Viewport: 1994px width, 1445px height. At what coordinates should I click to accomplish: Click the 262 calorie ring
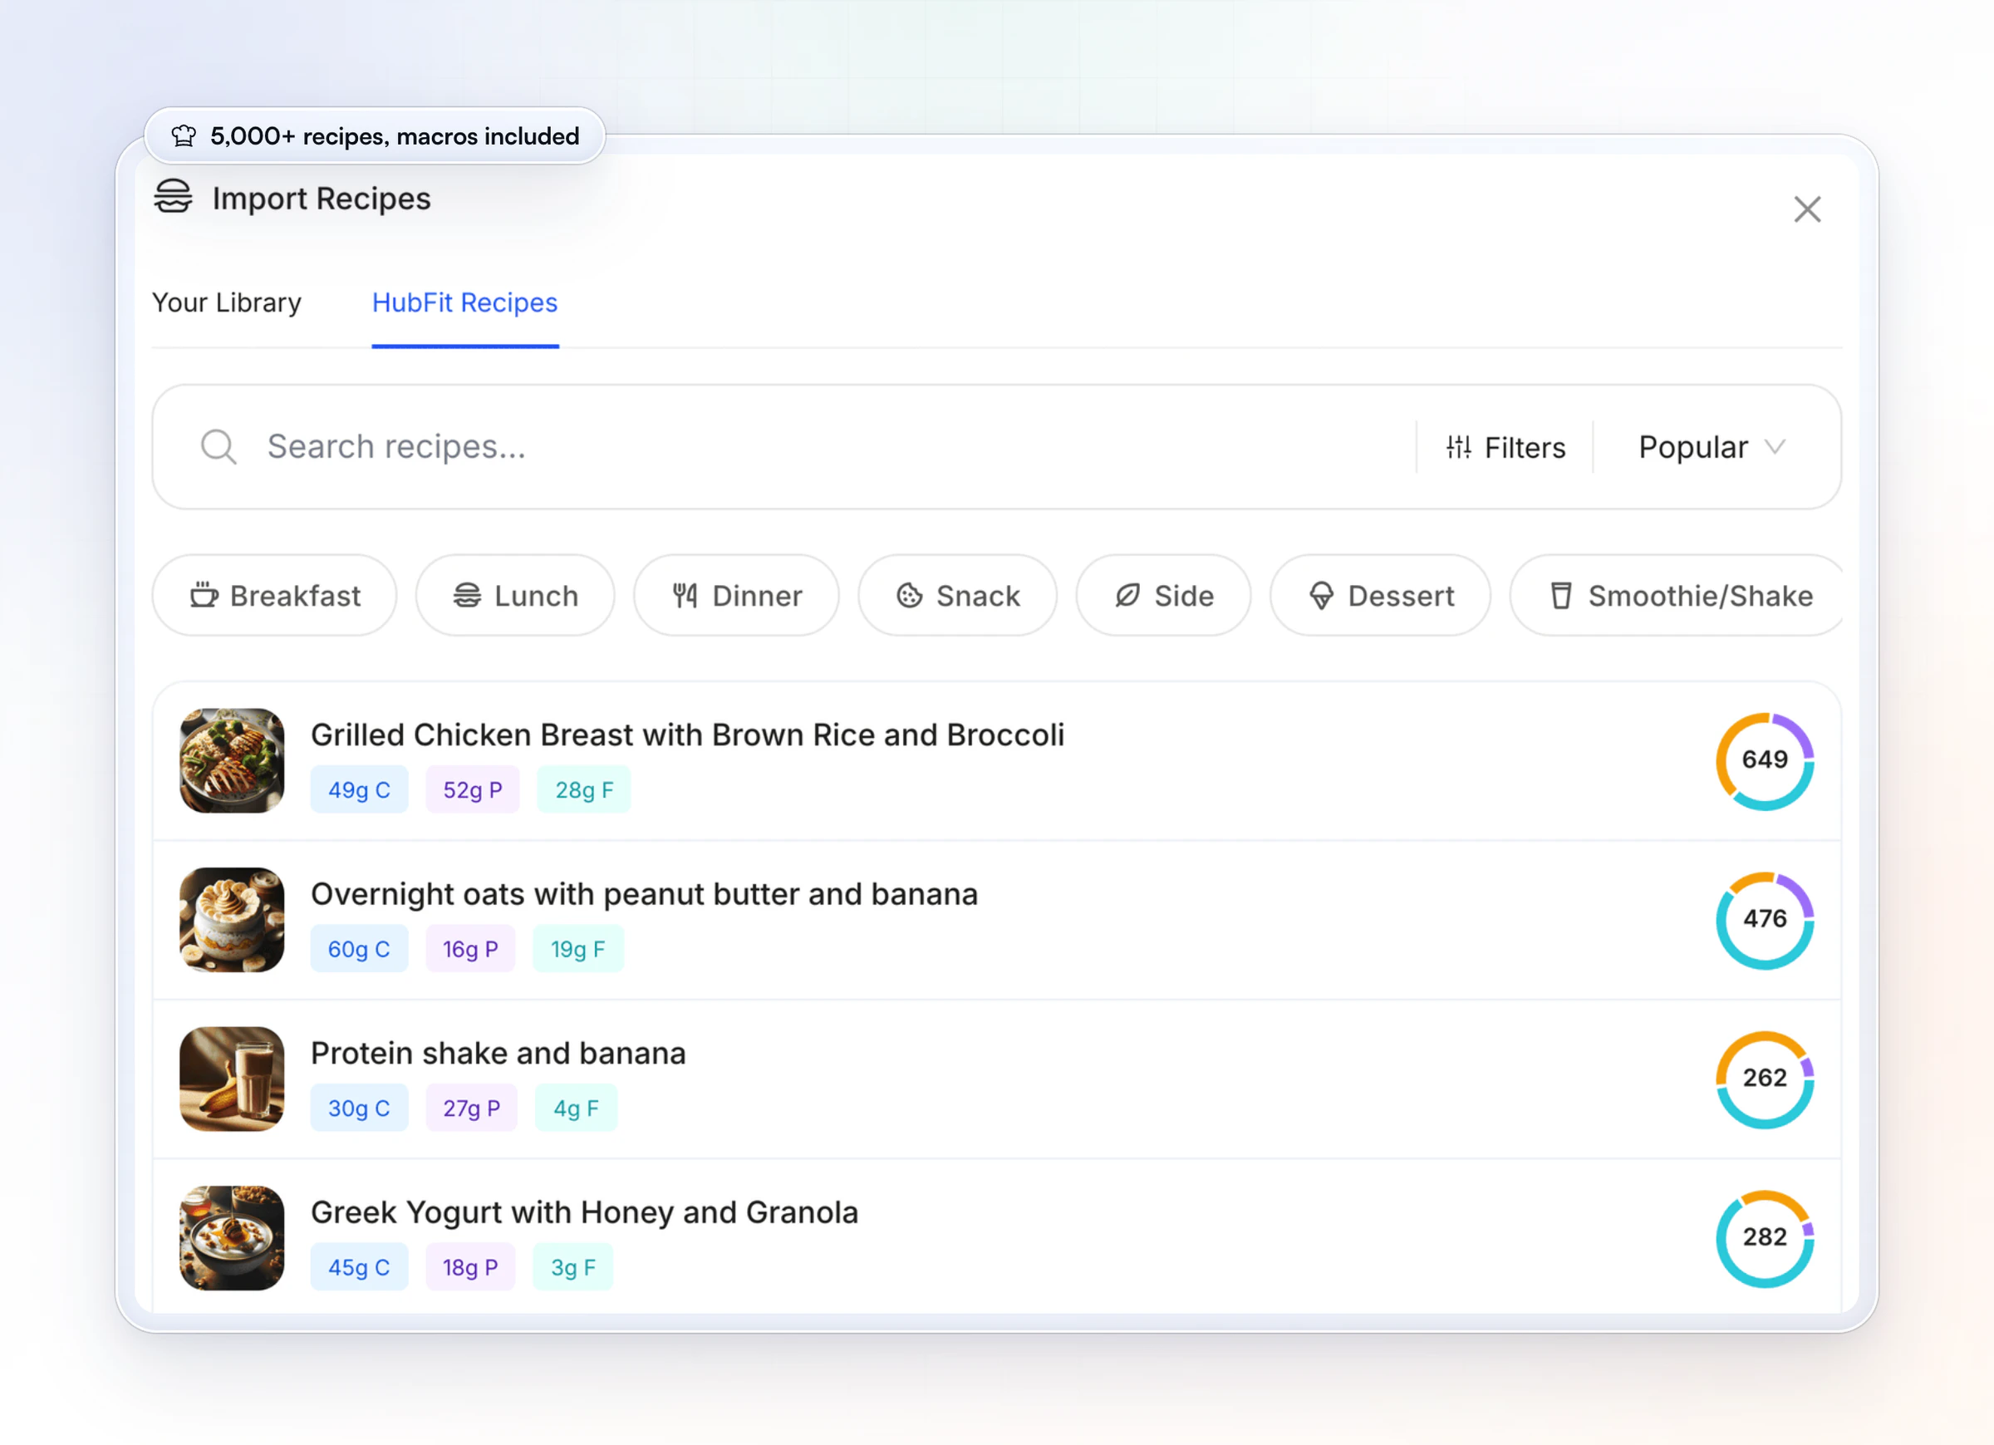(x=1765, y=1079)
